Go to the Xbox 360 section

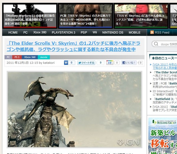[40, 32]
